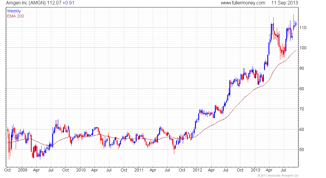Click the EMA 200 legend label
The width and height of the screenshot is (326, 178).
[16, 16]
